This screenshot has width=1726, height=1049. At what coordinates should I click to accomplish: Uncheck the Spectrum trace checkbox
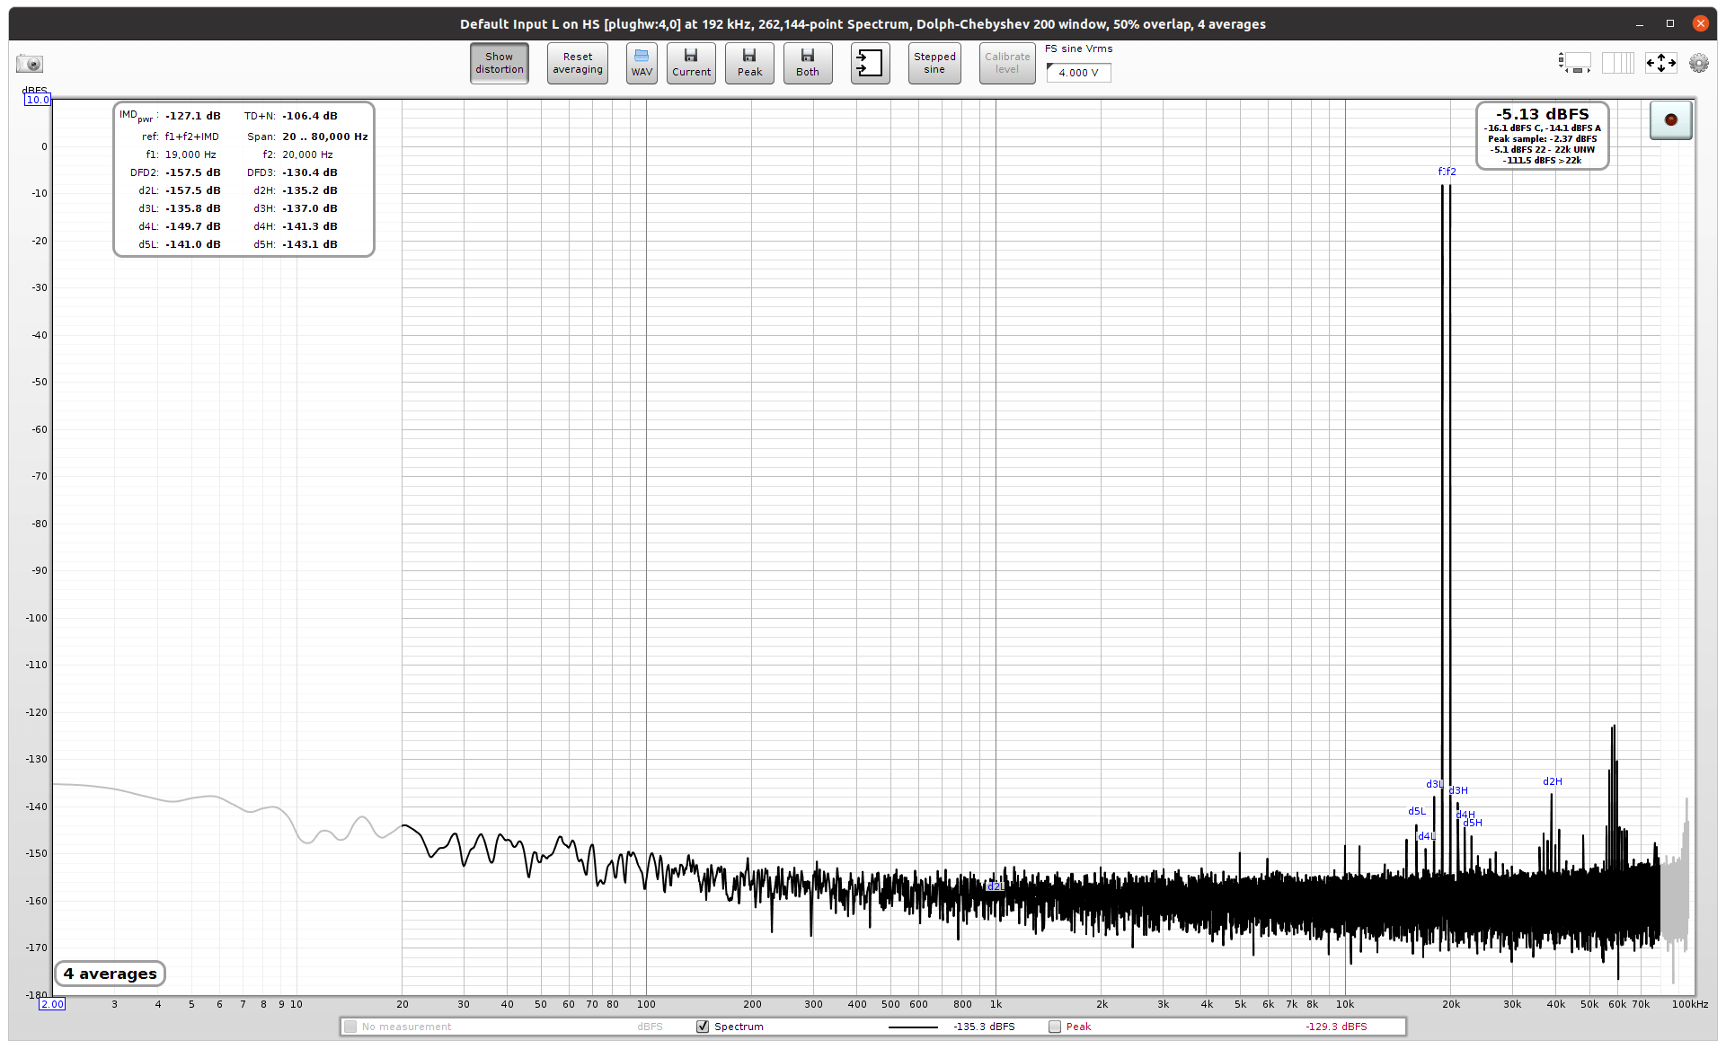click(x=703, y=1027)
